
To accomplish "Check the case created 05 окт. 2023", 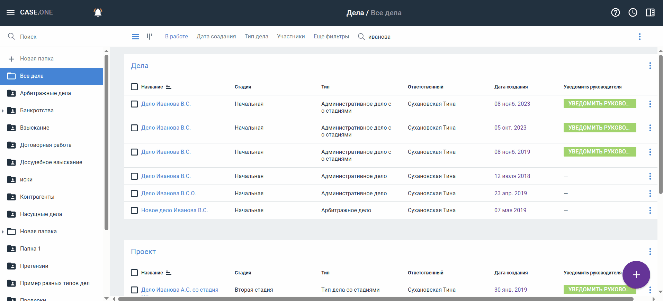I will pos(134,128).
